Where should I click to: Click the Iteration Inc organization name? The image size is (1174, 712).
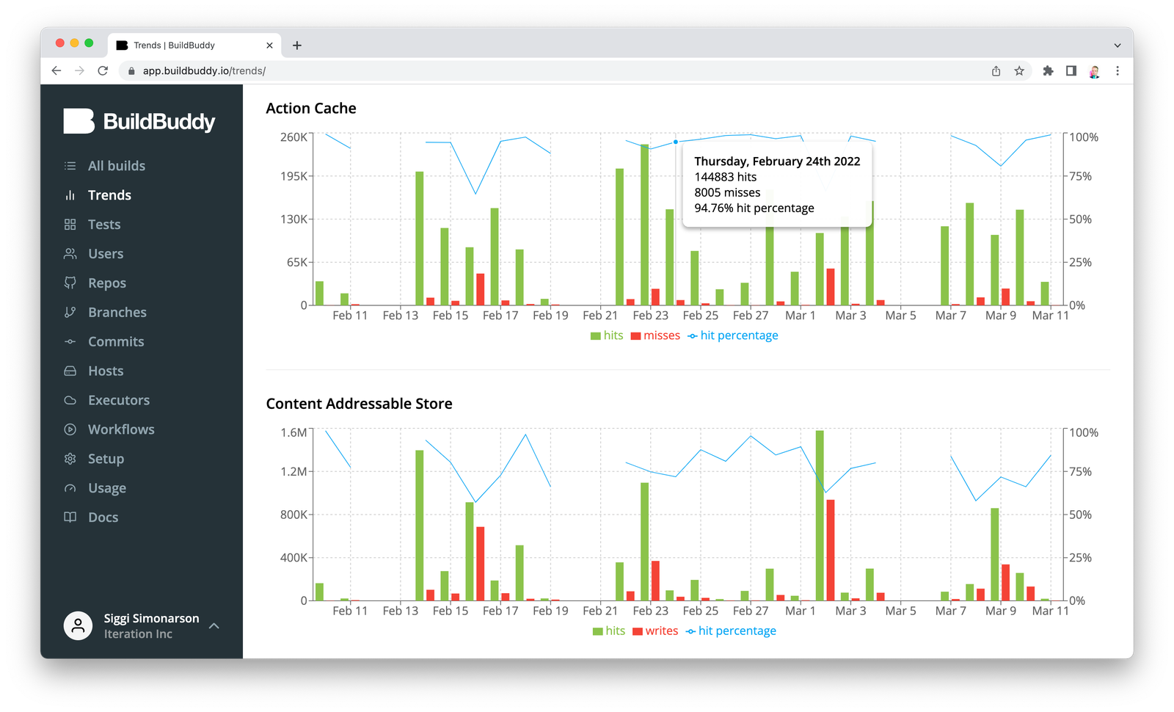pos(138,634)
